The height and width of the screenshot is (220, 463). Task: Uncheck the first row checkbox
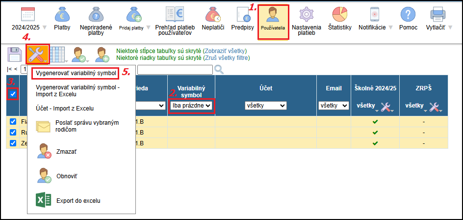pyautogui.click(x=13, y=121)
